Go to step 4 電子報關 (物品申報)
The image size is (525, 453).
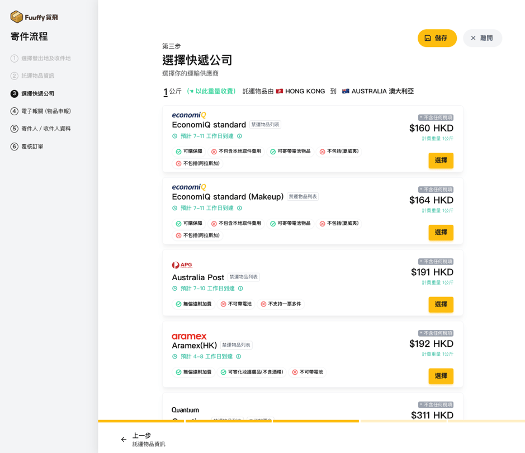point(46,111)
